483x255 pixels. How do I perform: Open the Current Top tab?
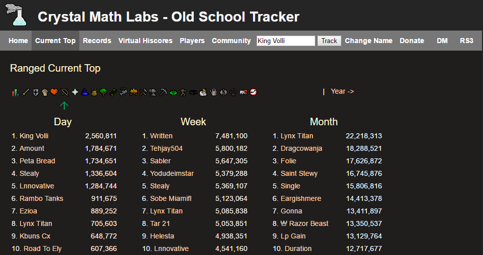pyautogui.click(x=55, y=41)
